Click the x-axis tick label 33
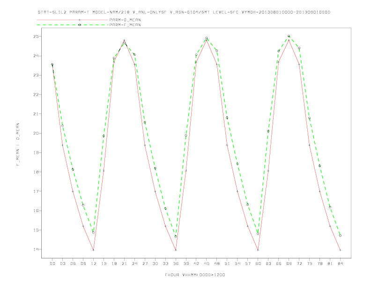This screenshot has width=371, height=287. tap(165, 264)
